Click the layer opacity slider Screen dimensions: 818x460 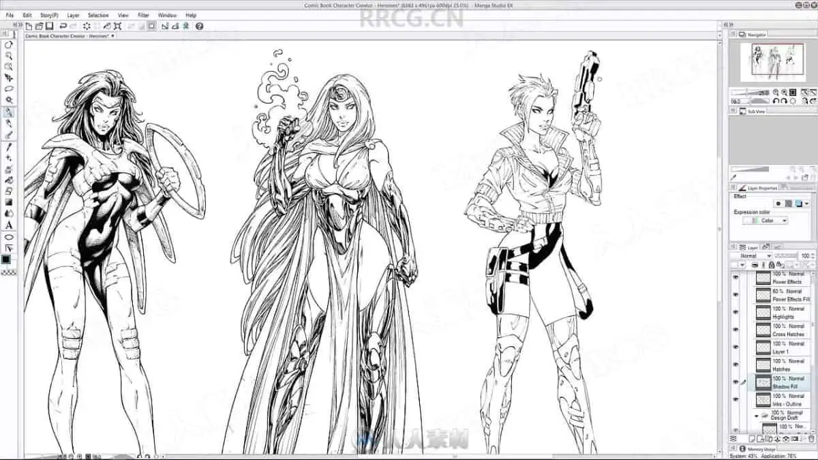(785, 256)
